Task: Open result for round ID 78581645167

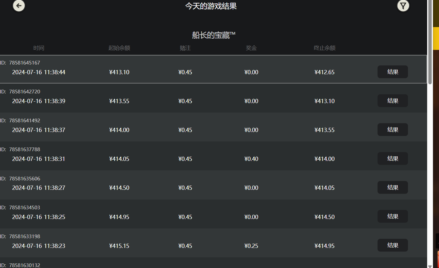Action: 392,72
